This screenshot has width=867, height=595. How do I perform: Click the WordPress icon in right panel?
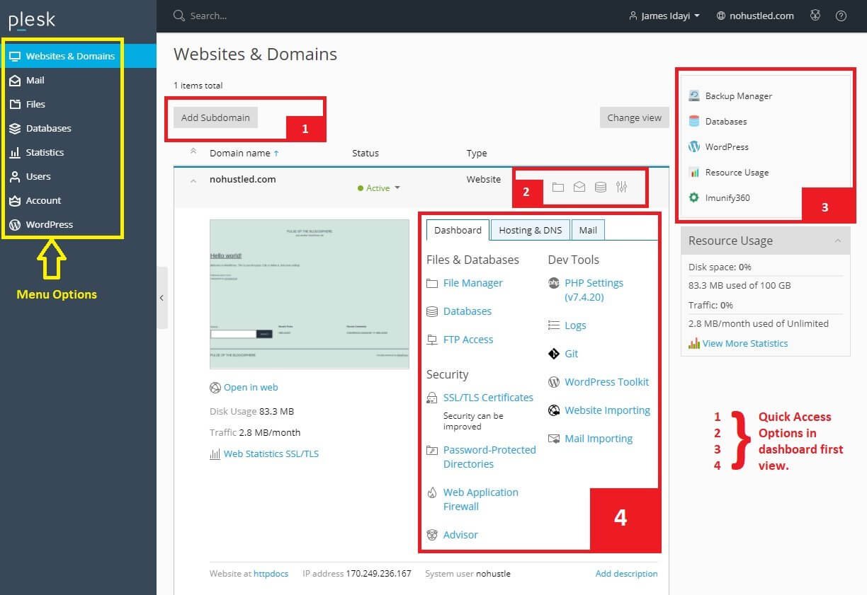click(694, 147)
